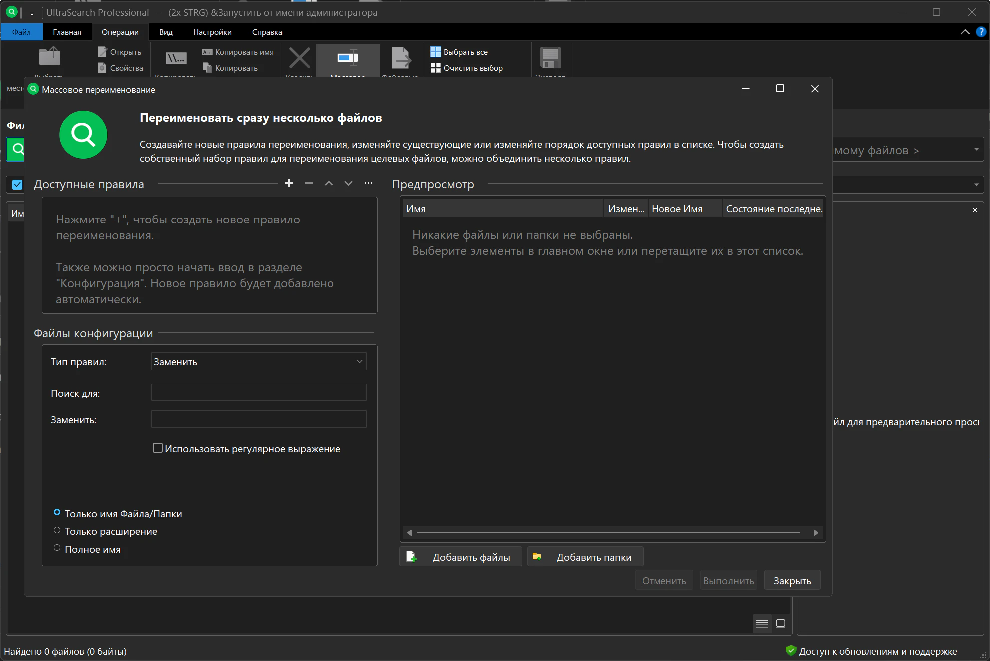The width and height of the screenshot is (990, 661).
Task: Move rule down with down arrow icon
Action: [348, 183]
